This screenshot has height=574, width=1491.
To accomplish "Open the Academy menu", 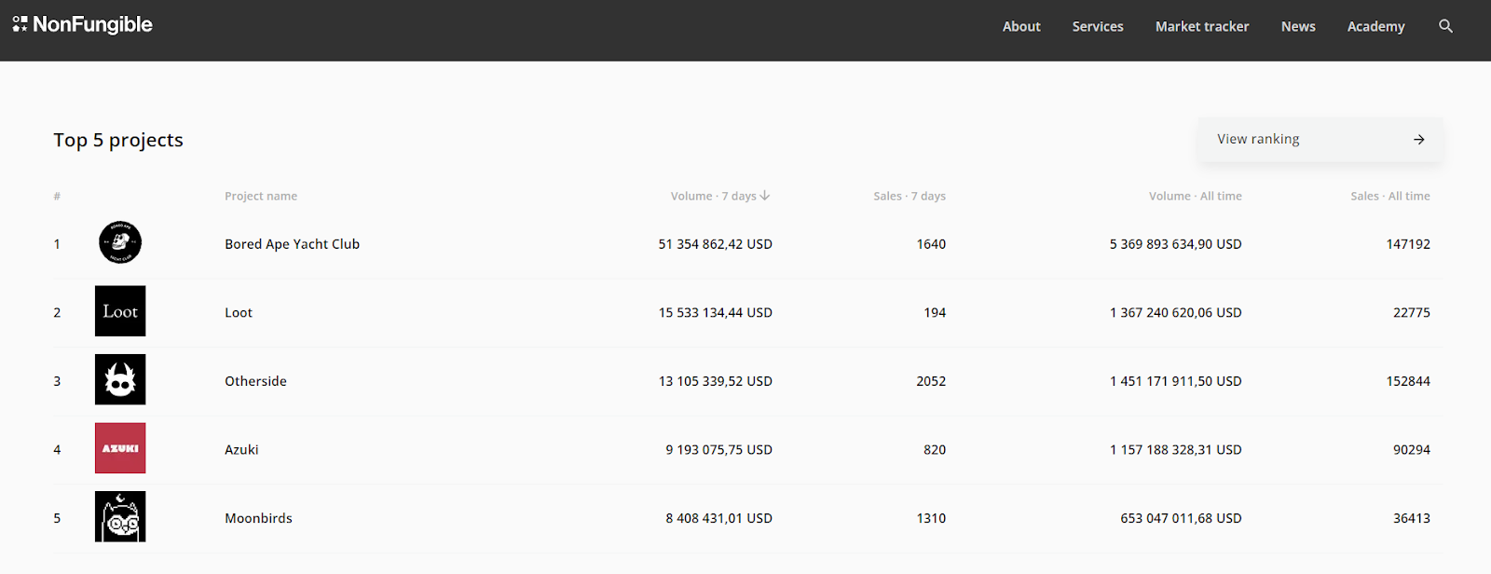I will (1375, 26).
